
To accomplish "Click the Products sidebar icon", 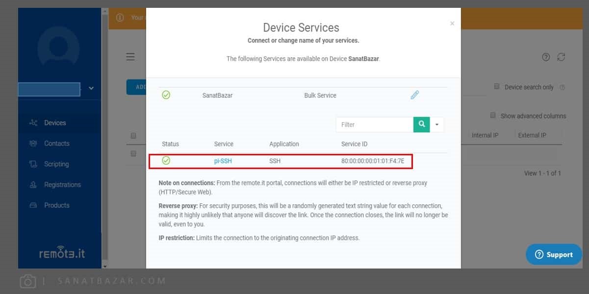I will coord(33,205).
